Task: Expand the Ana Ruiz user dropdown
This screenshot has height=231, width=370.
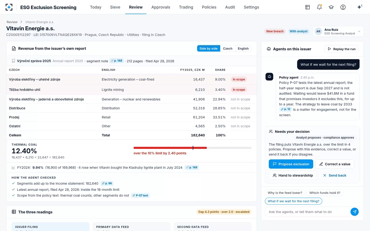Action: (338, 31)
